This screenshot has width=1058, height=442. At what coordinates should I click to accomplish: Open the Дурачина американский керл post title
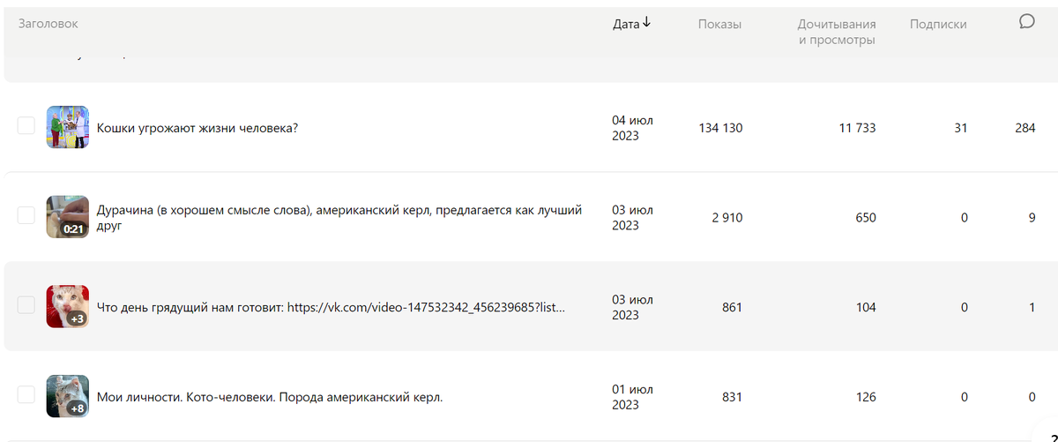339,218
